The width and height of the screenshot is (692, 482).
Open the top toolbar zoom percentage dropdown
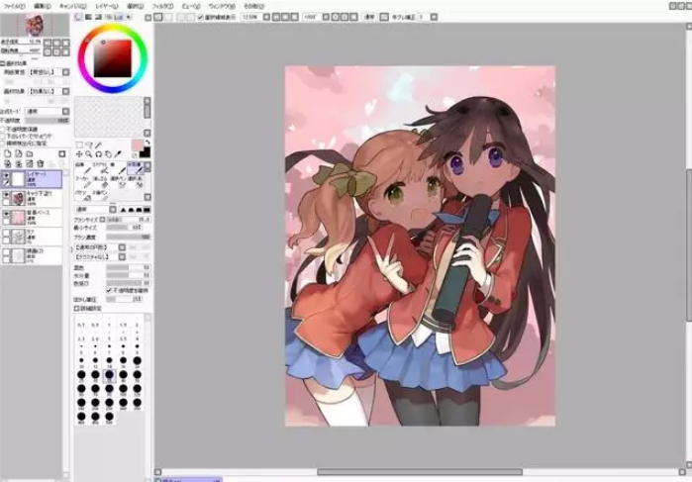pos(266,17)
